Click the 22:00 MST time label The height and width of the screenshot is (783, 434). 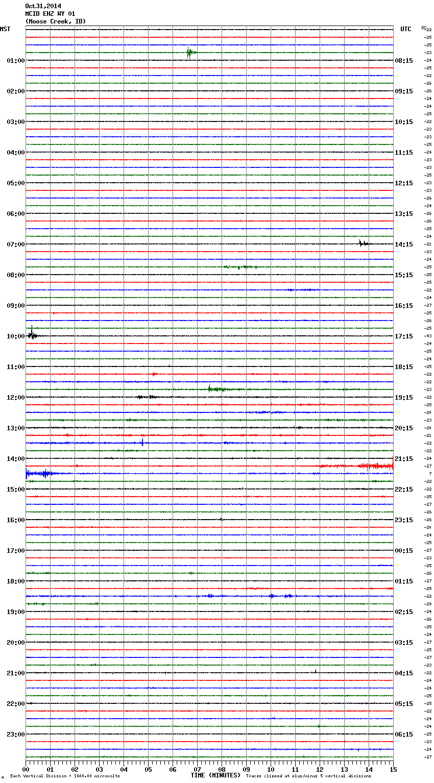tap(16, 704)
